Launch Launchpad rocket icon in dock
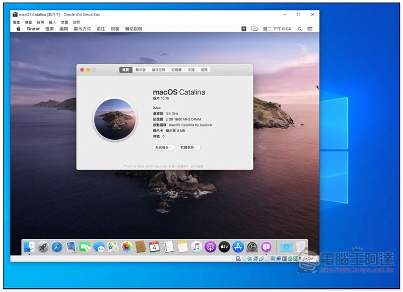Viewport: 403px width, 292px height. 43,247
